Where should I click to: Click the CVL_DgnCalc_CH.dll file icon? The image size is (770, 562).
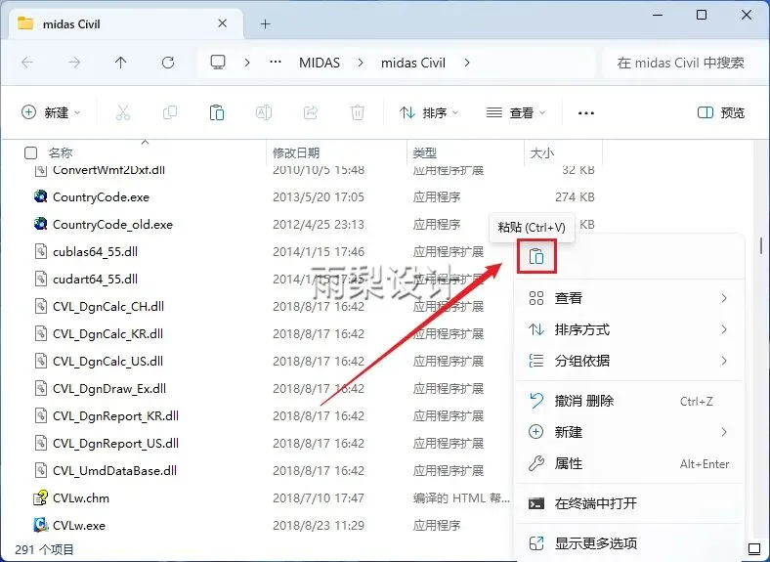pyautogui.click(x=40, y=307)
